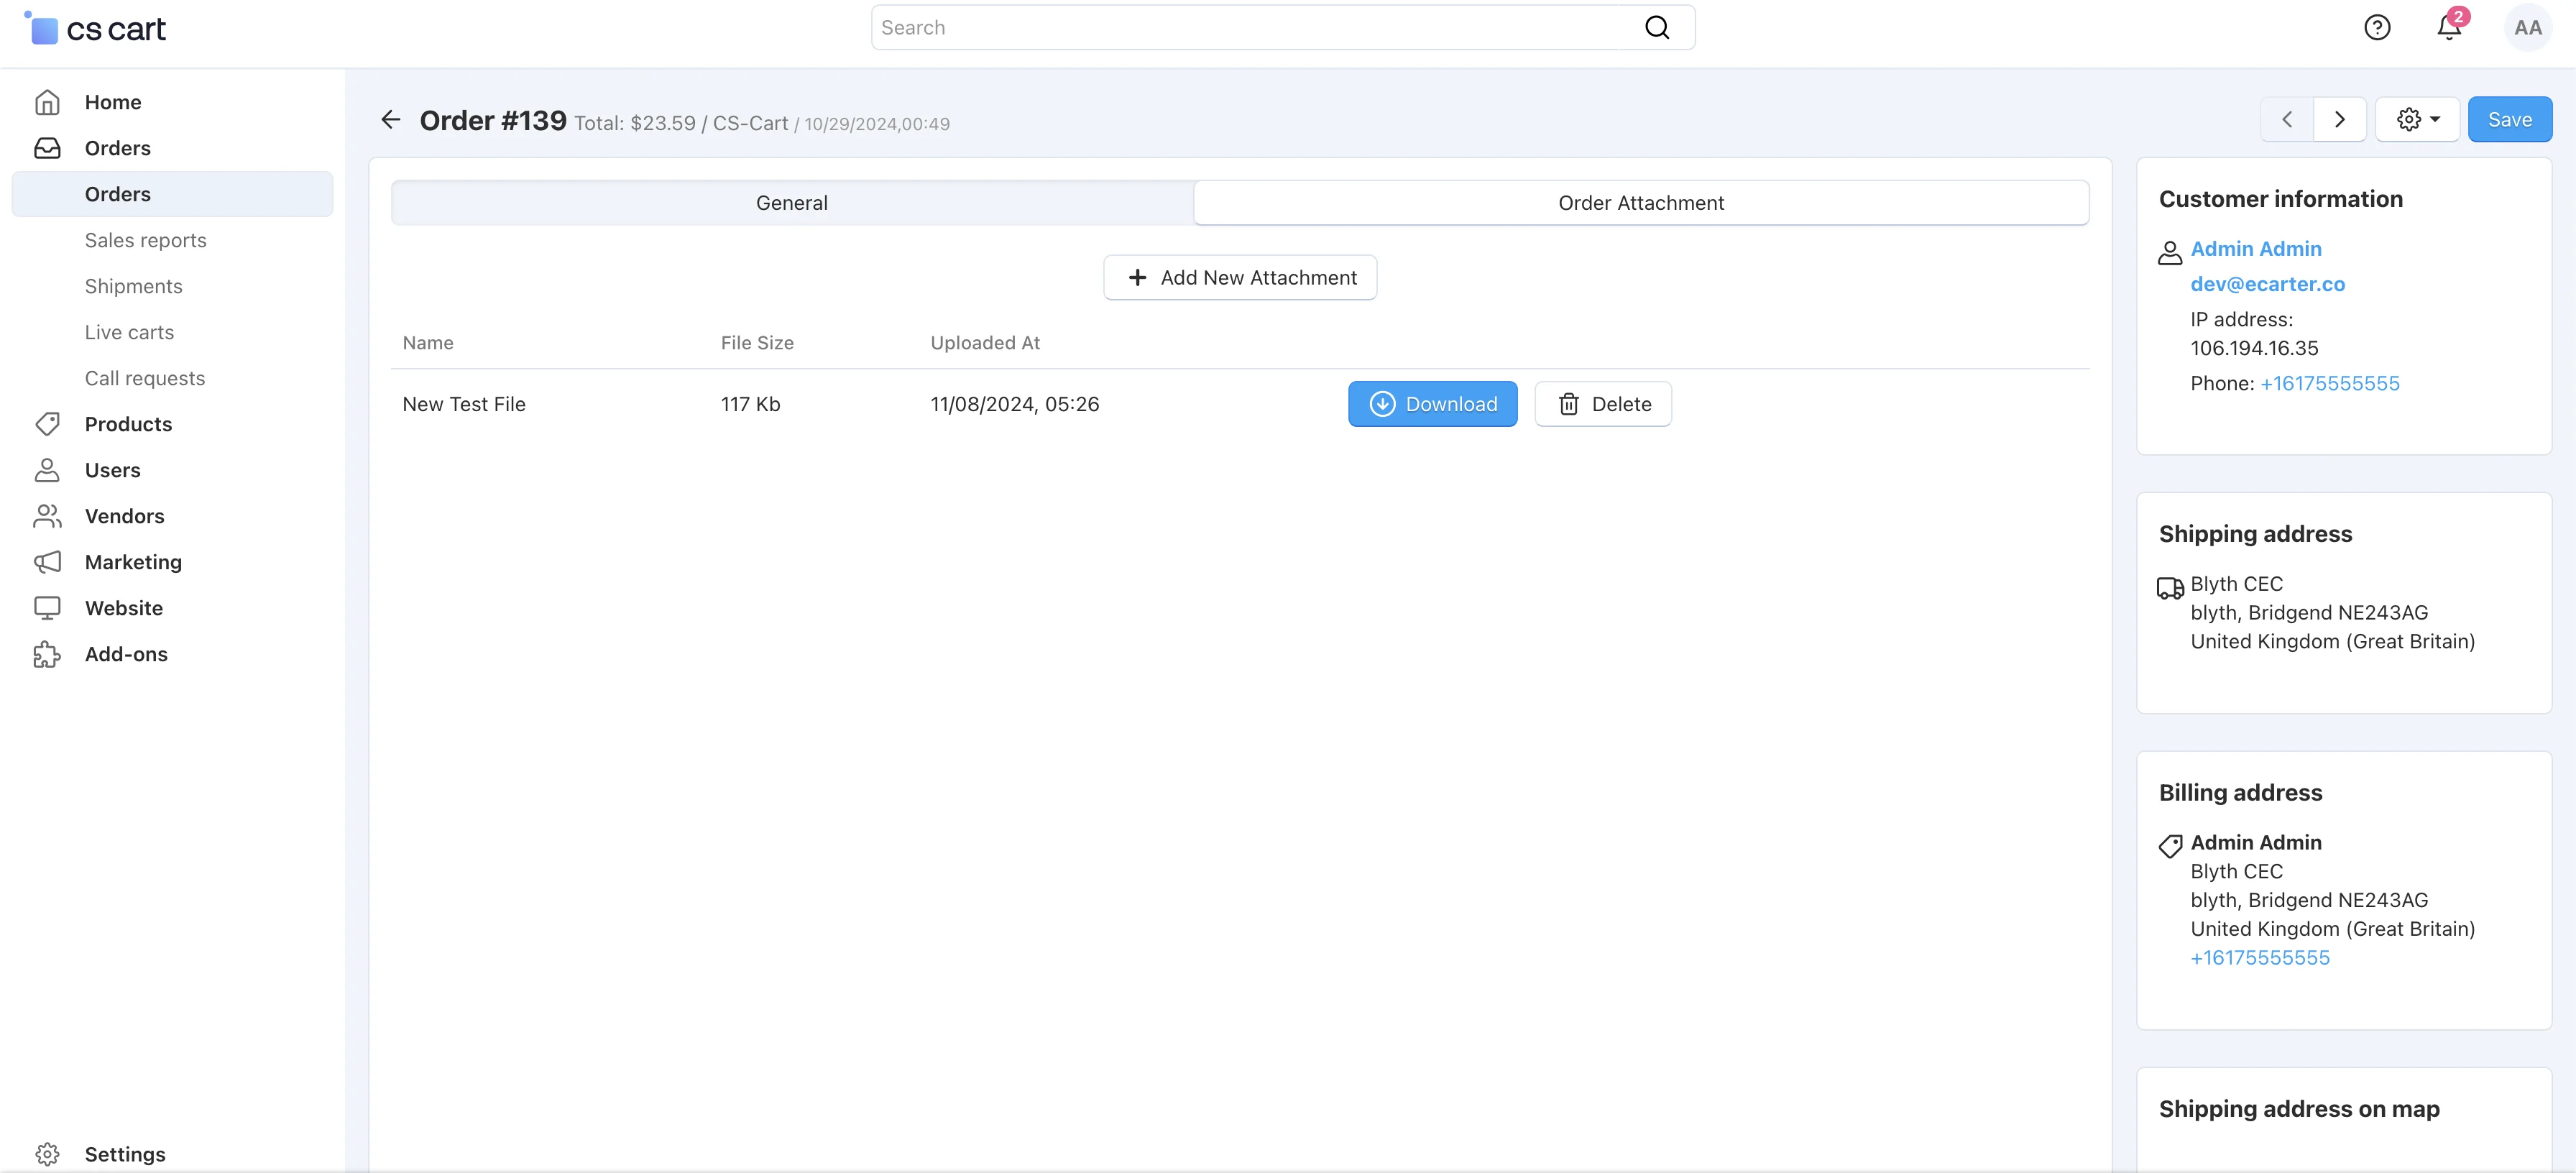The width and height of the screenshot is (2576, 1173).
Task: Go to next order with right chevron
Action: (x=2339, y=120)
